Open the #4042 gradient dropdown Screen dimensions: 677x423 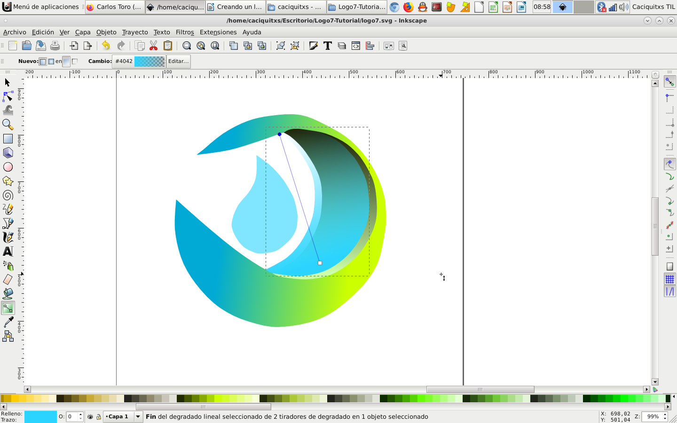click(139, 61)
